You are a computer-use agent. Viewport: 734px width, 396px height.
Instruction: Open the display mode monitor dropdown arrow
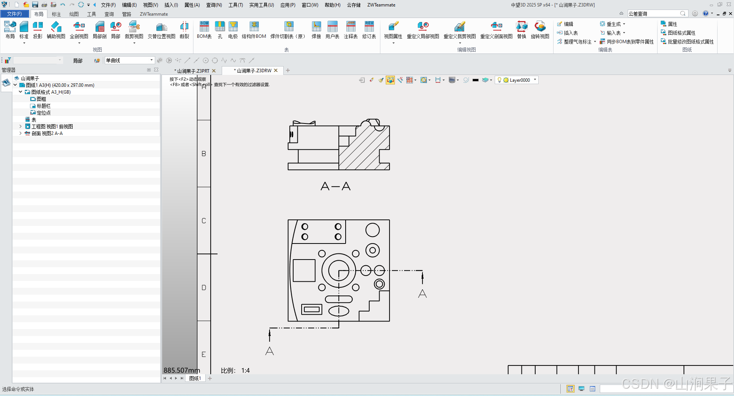458,80
